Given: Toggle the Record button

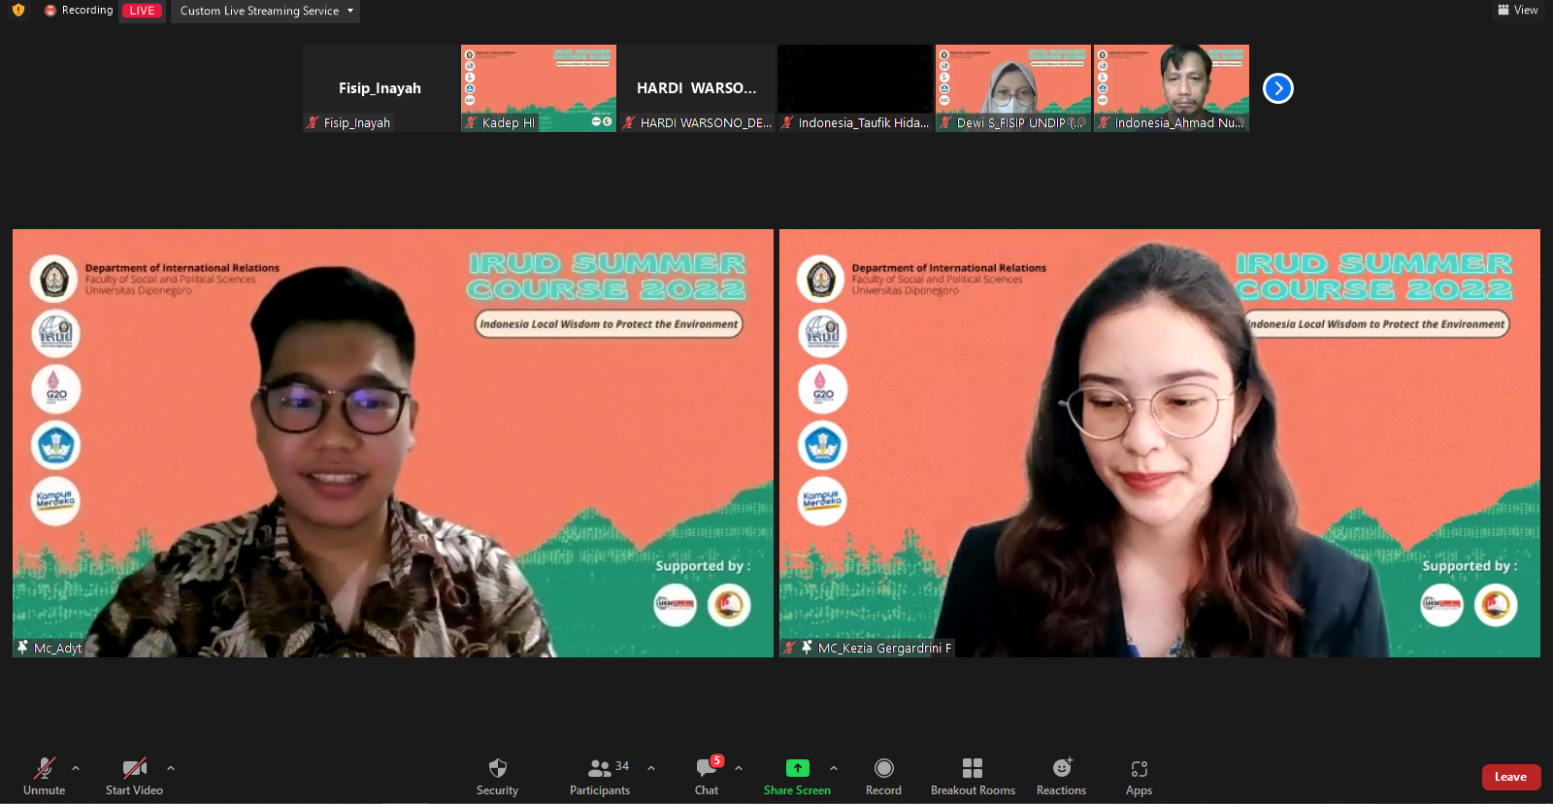Looking at the screenshot, I should click(x=883, y=769).
